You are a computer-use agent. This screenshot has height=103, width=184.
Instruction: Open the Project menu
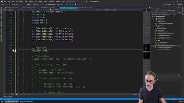21,1
